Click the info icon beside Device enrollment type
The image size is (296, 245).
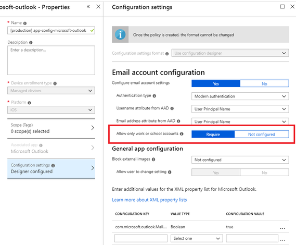click(55, 83)
